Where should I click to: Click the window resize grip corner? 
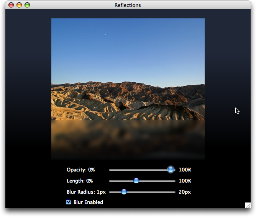248,205
